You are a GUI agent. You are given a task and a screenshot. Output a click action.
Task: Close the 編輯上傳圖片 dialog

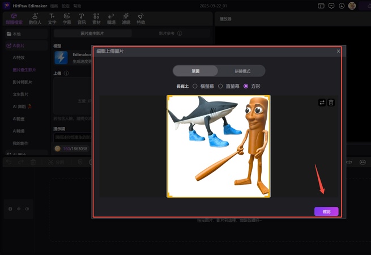(338, 51)
